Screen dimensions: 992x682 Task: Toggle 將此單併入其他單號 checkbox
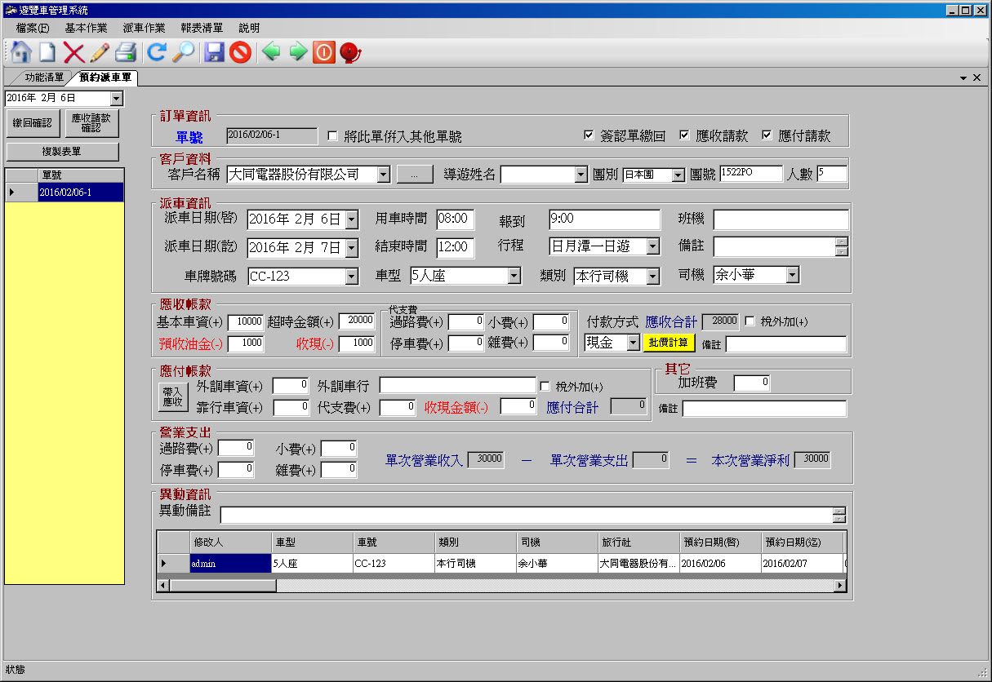pos(332,136)
